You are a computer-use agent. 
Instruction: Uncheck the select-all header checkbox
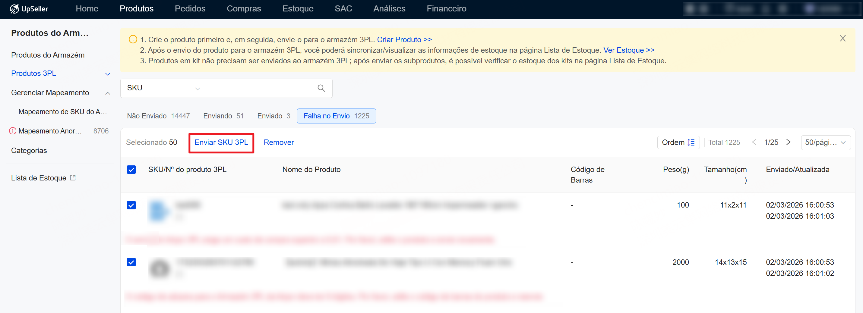tap(131, 170)
